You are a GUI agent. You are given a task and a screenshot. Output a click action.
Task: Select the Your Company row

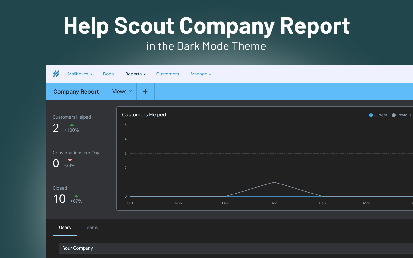(78, 248)
